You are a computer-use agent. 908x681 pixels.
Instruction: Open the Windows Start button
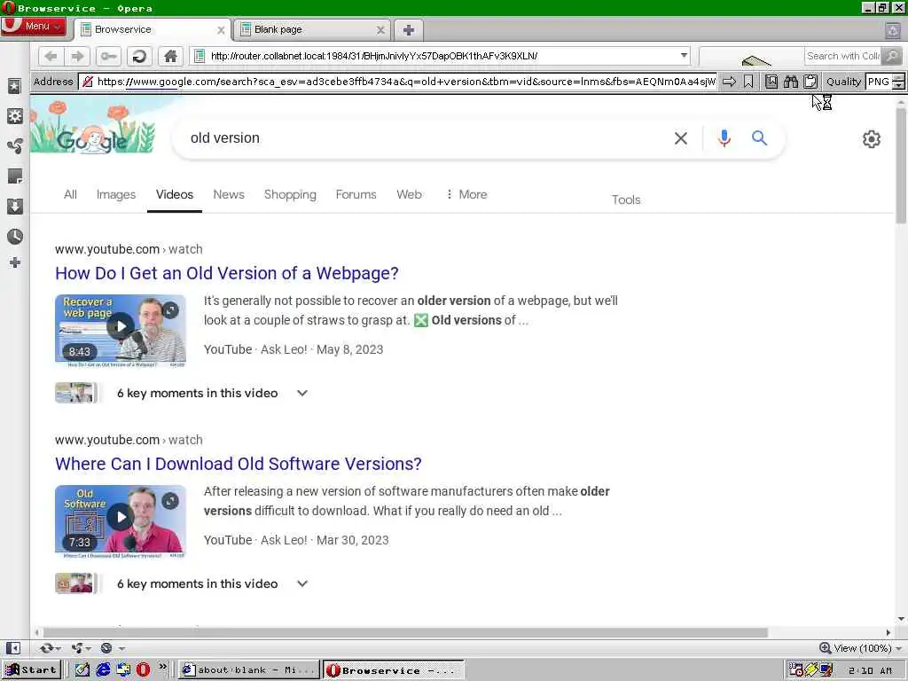click(31, 670)
